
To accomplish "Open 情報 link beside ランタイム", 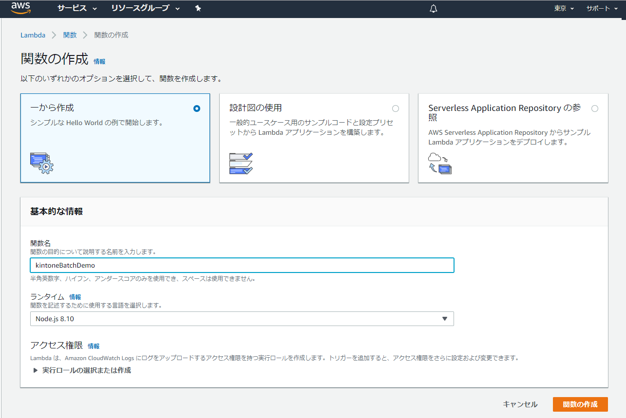I will 75,297.
